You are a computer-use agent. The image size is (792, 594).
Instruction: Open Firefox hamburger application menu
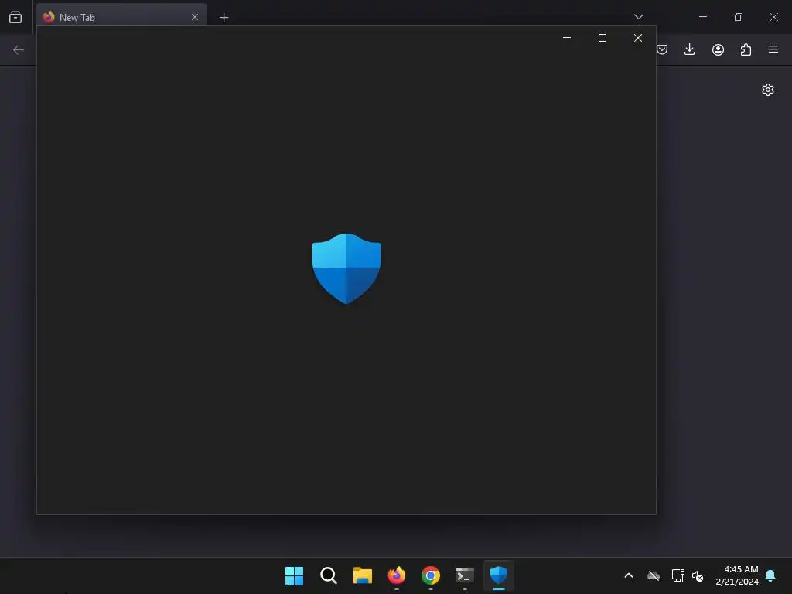pos(773,49)
